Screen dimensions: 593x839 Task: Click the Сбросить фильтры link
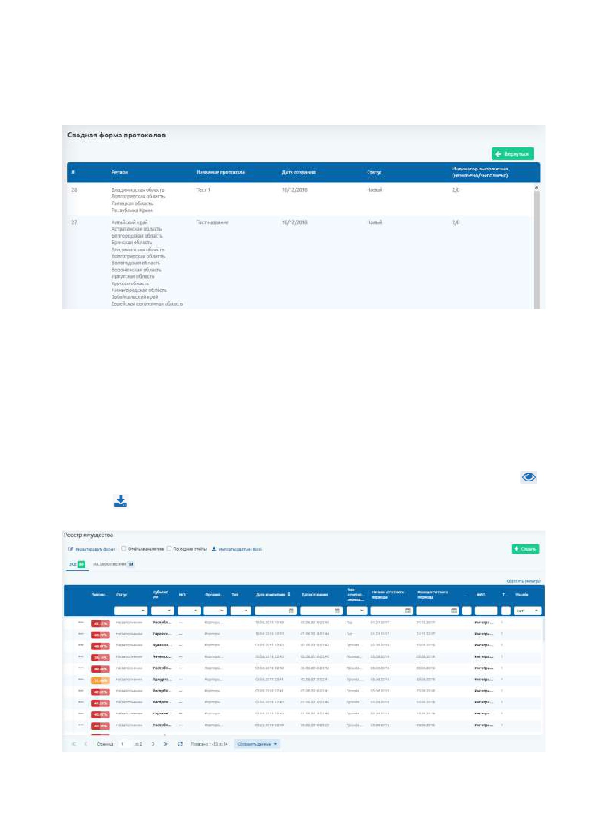524,581
